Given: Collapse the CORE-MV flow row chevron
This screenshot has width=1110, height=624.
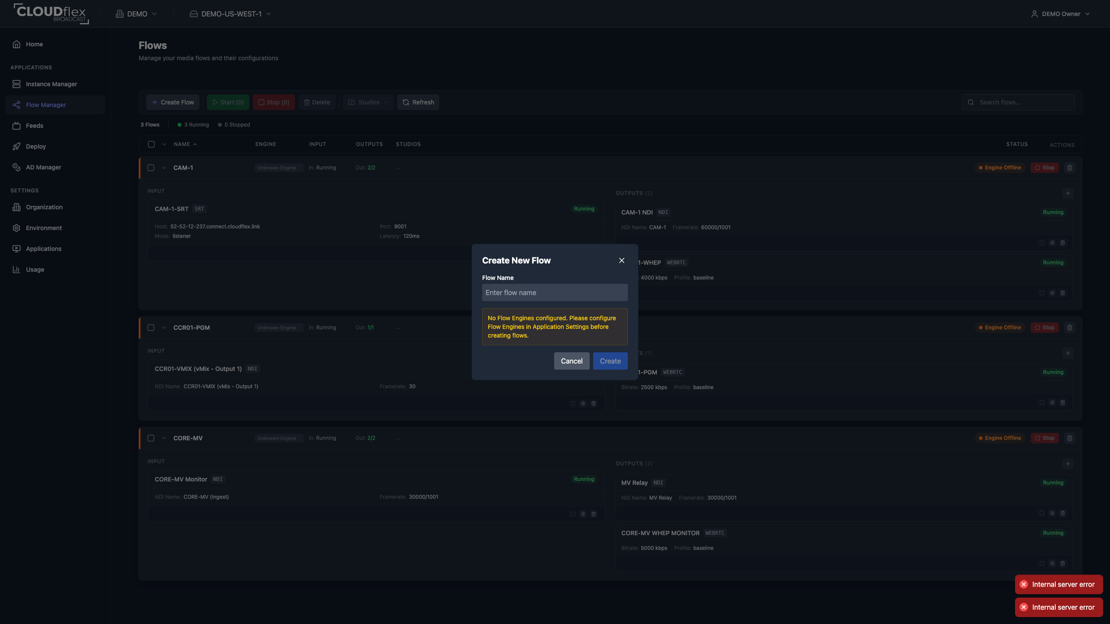Looking at the screenshot, I should 164,438.
